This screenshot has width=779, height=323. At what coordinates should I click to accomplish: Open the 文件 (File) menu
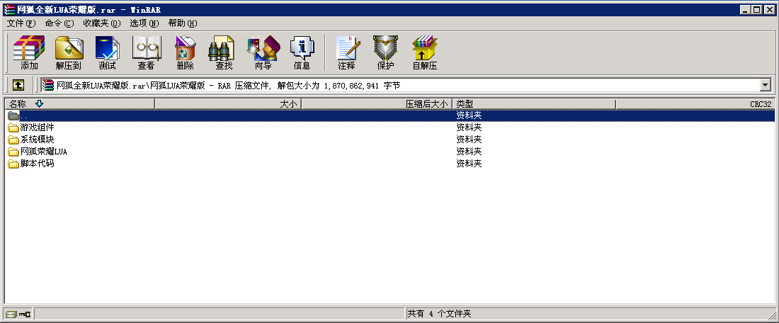pos(21,23)
